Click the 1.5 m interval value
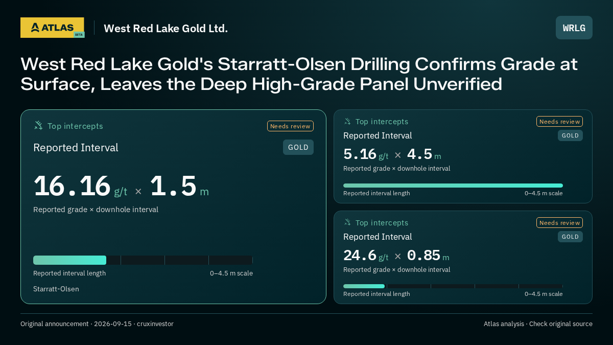 click(179, 187)
